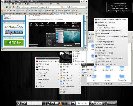This screenshot has height=106, width=133.
Task: Click the Firefox reload icon
Action: 7,7
